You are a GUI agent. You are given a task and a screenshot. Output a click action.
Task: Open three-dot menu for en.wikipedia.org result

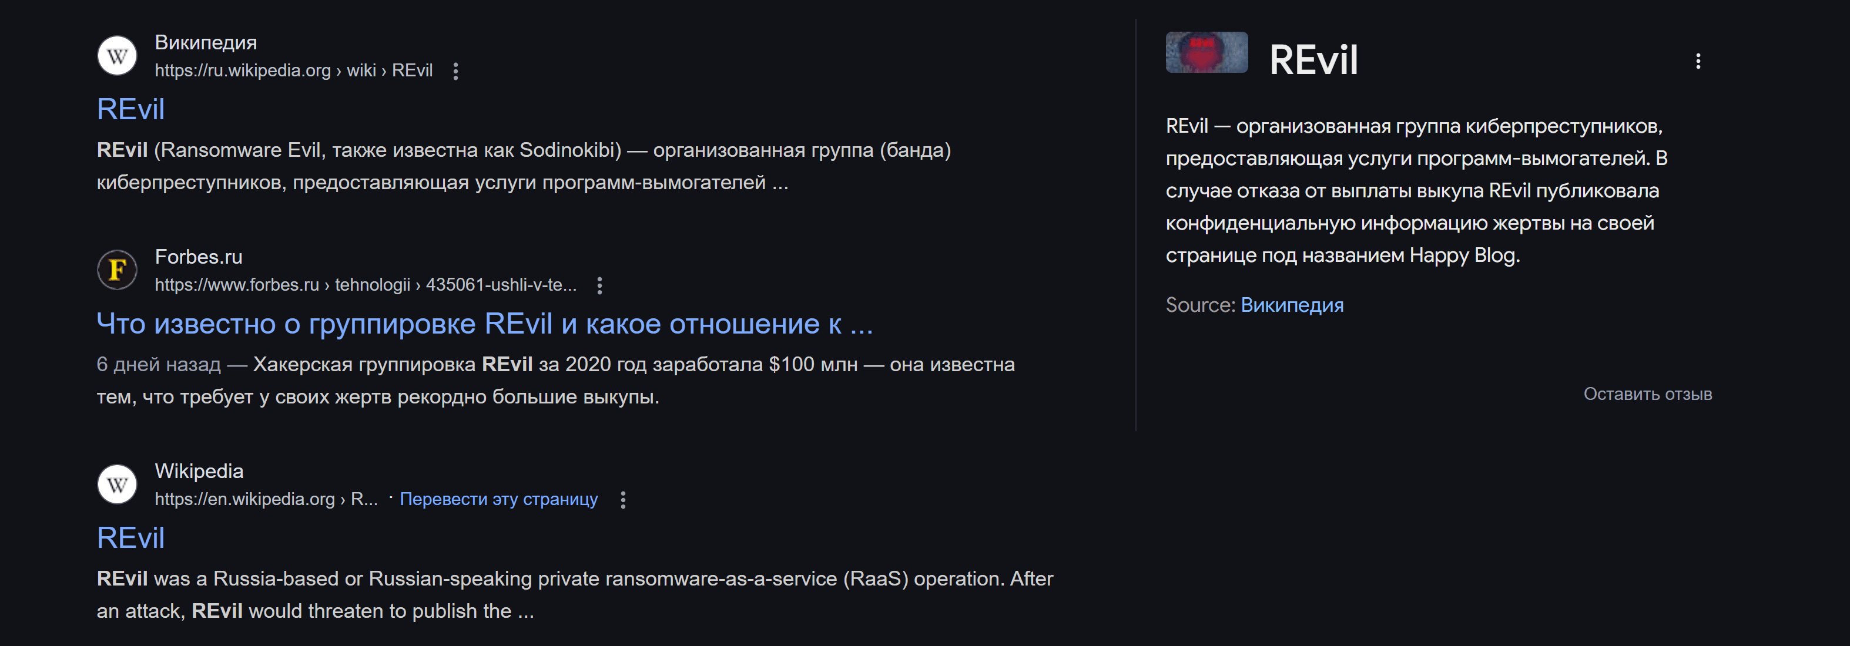click(x=623, y=500)
